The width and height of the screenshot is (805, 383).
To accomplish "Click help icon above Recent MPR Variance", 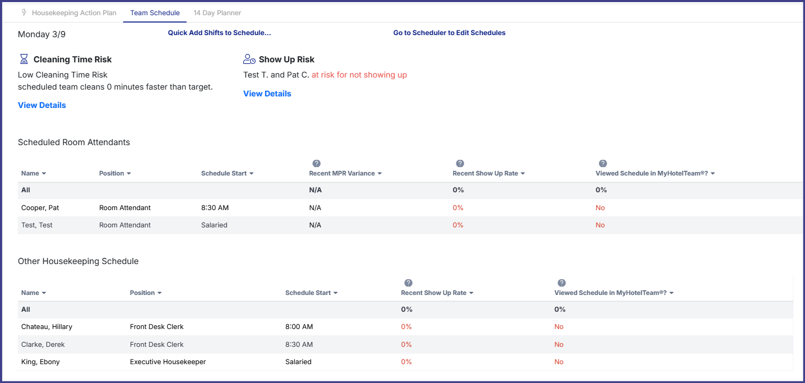I will tap(317, 163).
